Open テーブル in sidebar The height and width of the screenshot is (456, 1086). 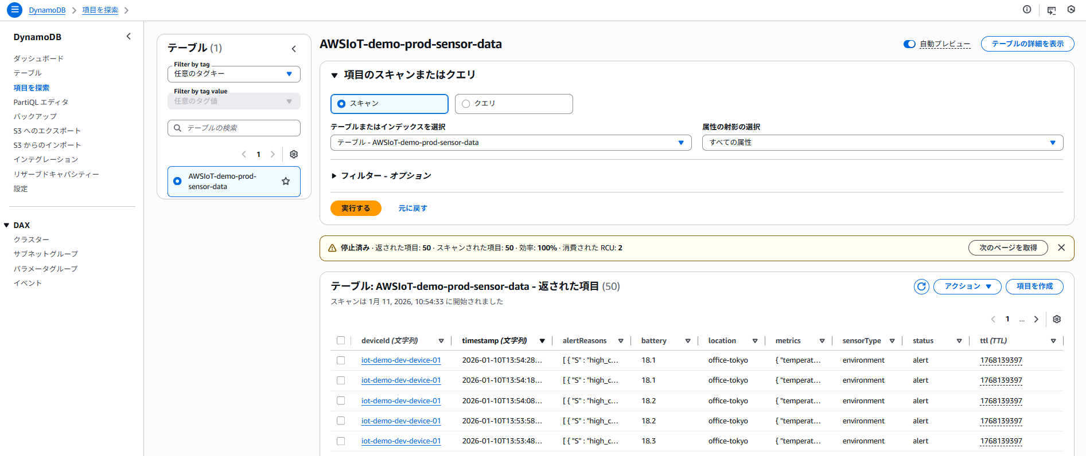[28, 73]
